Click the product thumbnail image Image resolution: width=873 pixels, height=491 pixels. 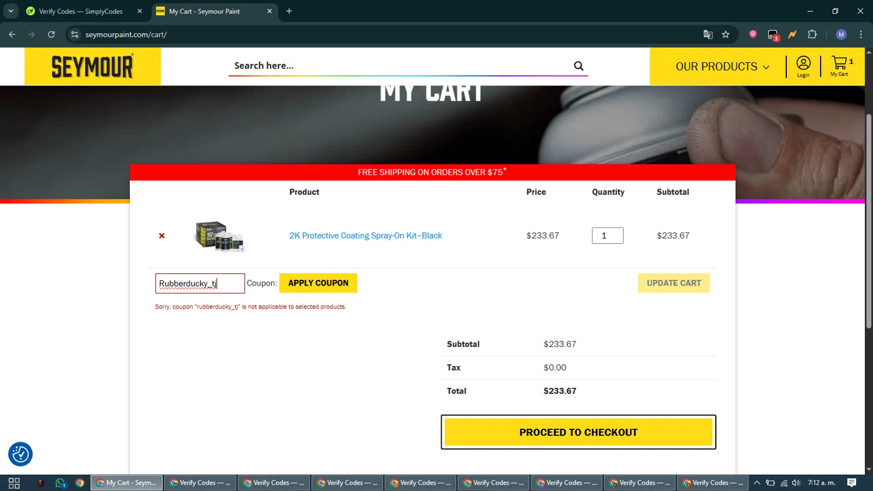point(220,236)
